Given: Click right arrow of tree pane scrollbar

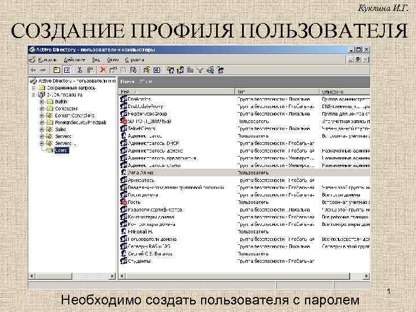Looking at the screenshot, I should (113, 276).
